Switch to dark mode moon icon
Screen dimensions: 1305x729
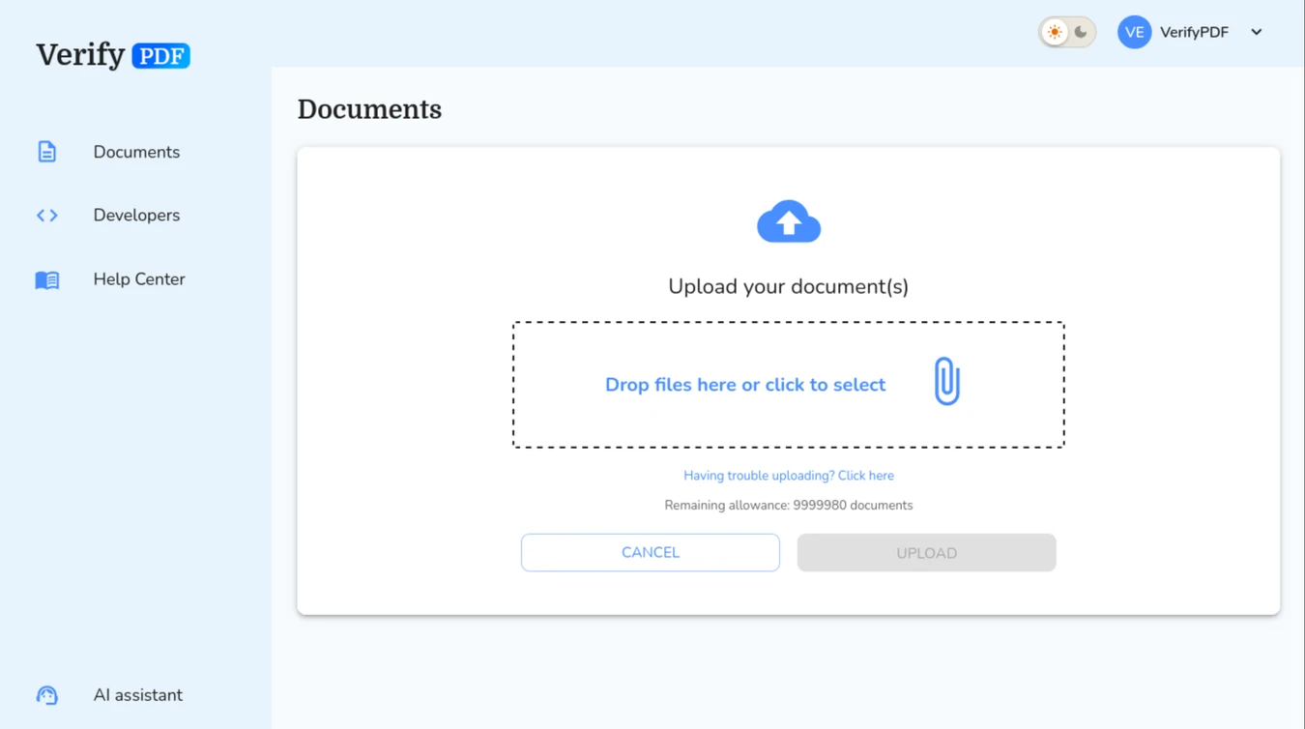(x=1081, y=32)
